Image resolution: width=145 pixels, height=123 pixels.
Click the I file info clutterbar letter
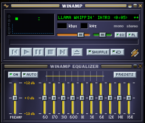9,25
